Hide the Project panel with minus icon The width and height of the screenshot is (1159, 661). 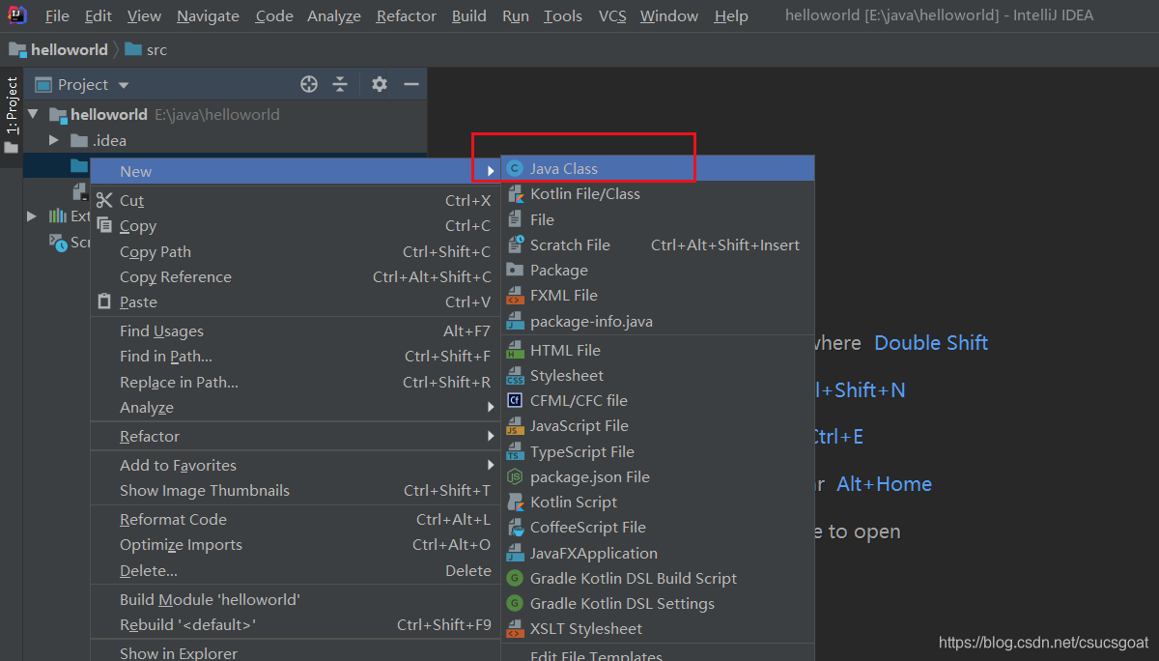click(411, 84)
